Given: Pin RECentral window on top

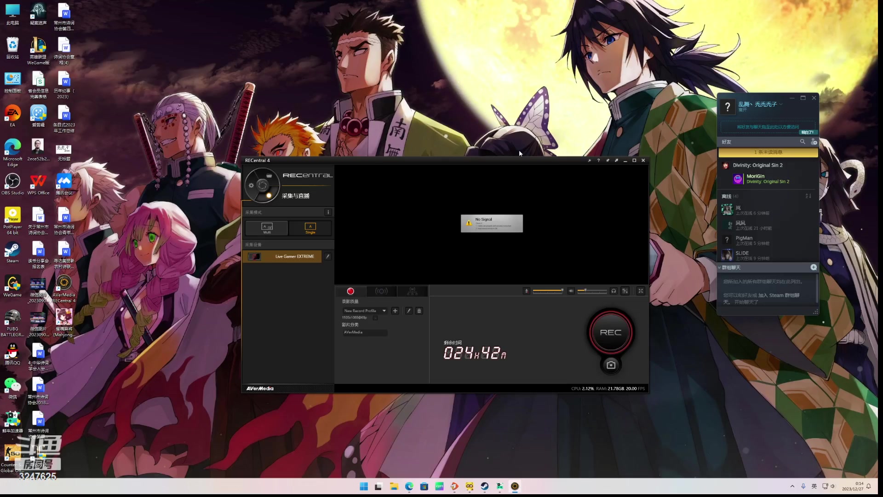Looking at the screenshot, I should [608, 161].
